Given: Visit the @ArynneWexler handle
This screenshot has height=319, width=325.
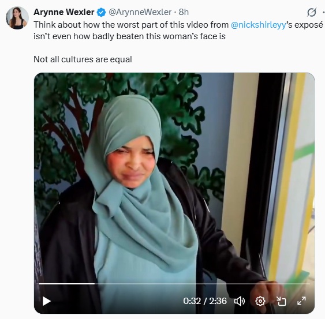Looking at the screenshot, I should click(140, 12).
